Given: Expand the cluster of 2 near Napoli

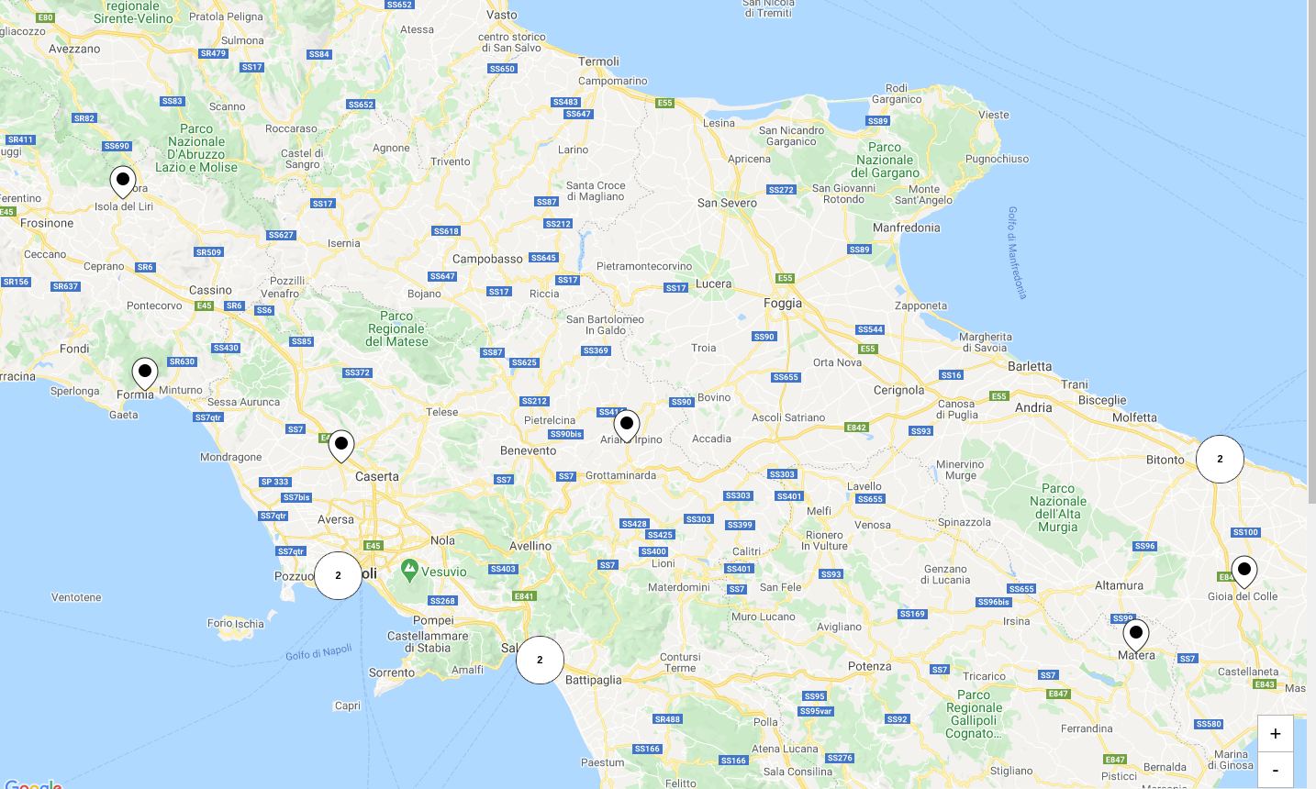Looking at the screenshot, I should click(338, 575).
